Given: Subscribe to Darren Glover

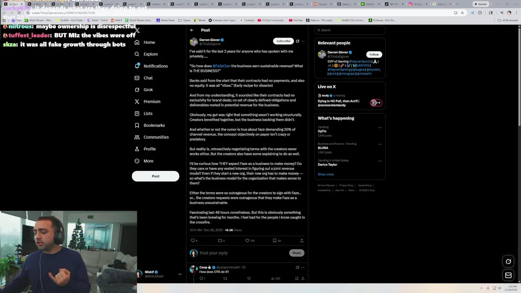Looking at the screenshot, I should 283,41.
